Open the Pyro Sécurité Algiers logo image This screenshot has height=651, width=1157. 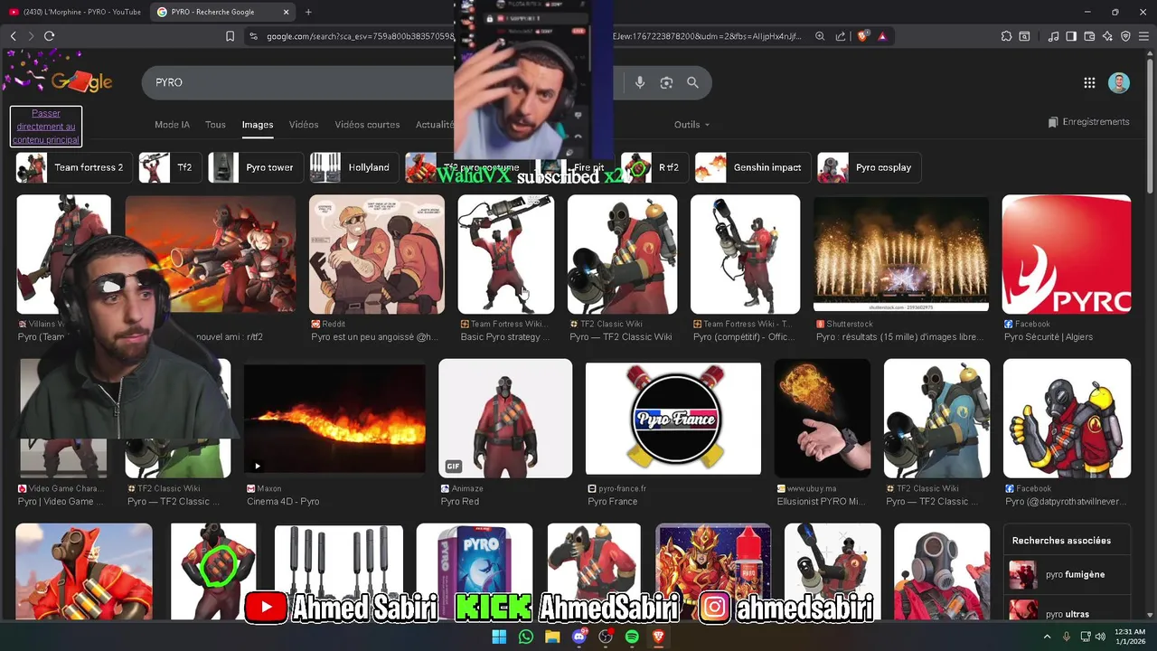click(1067, 254)
